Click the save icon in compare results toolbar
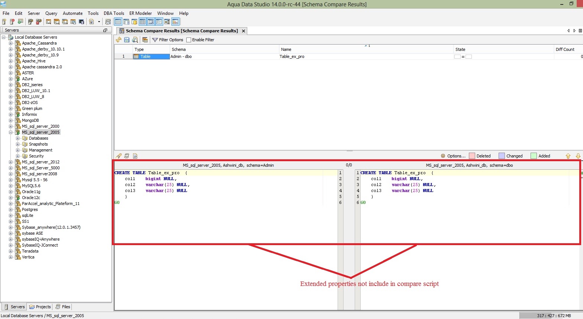 [127, 40]
